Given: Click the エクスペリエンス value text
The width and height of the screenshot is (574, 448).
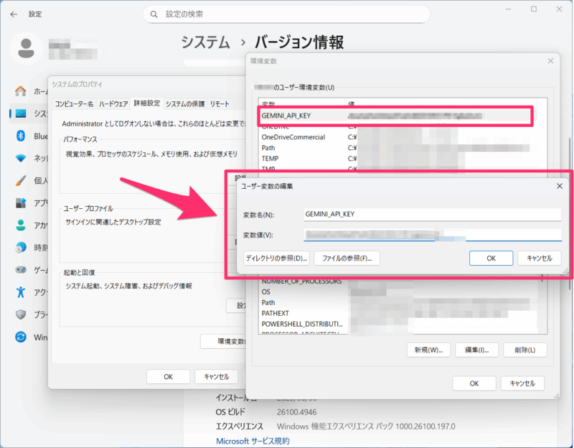Looking at the screenshot, I should click(x=366, y=426).
